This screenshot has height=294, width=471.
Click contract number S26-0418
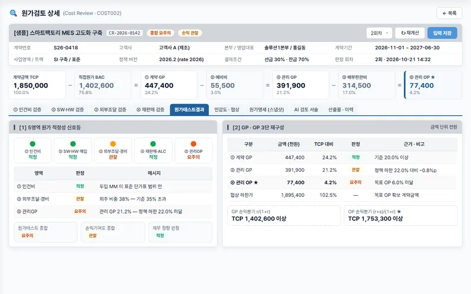tap(66, 48)
